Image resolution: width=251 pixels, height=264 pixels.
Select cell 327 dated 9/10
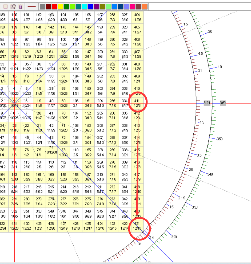[x=125, y=17]
